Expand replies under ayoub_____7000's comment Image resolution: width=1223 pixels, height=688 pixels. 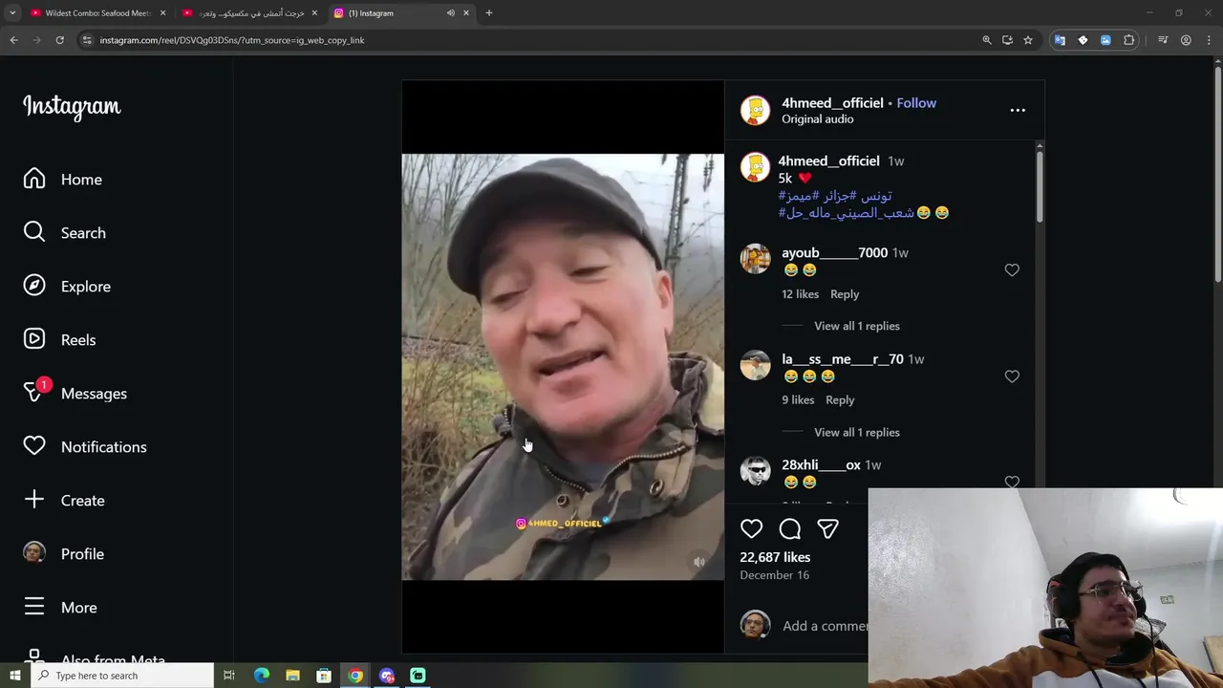[856, 326]
